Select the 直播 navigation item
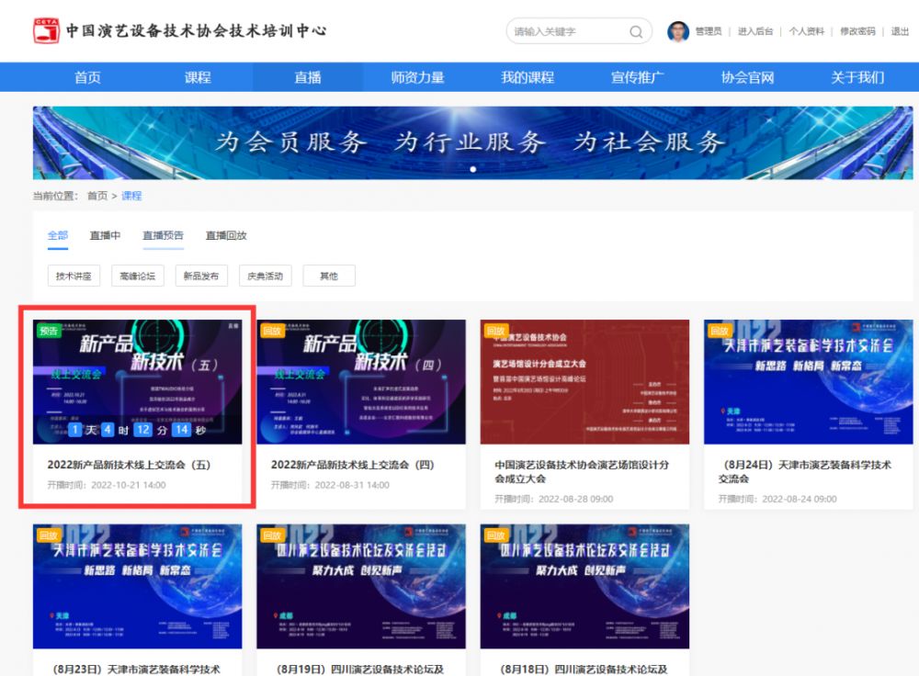 [x=308, y=77]
